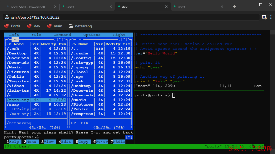Select /snap in the left panel
The width and height of the screenshot is (275, 154).
point(36,104)
